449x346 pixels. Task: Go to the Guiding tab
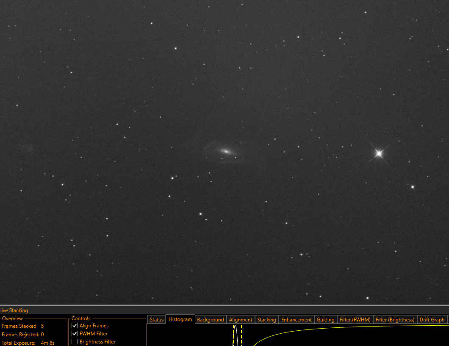pyautogui.click(x=325, y=319)
